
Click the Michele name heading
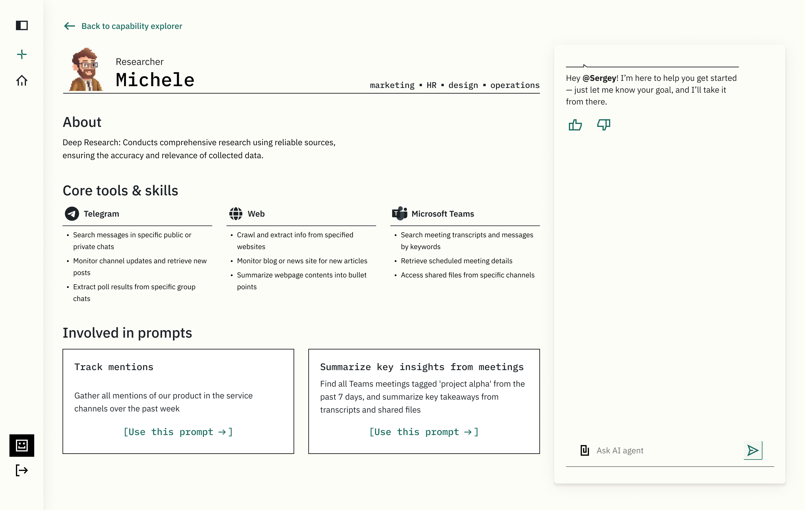point(155,80)
